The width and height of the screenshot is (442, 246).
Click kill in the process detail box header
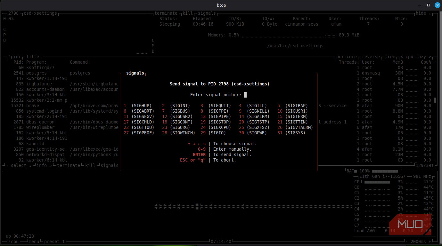click(188, 13)
